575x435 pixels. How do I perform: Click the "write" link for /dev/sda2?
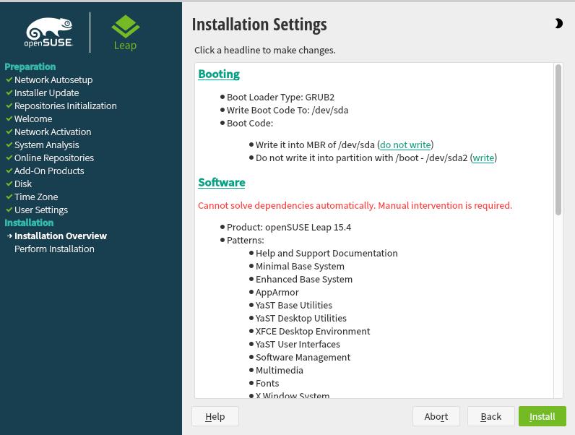coord(483,158)
